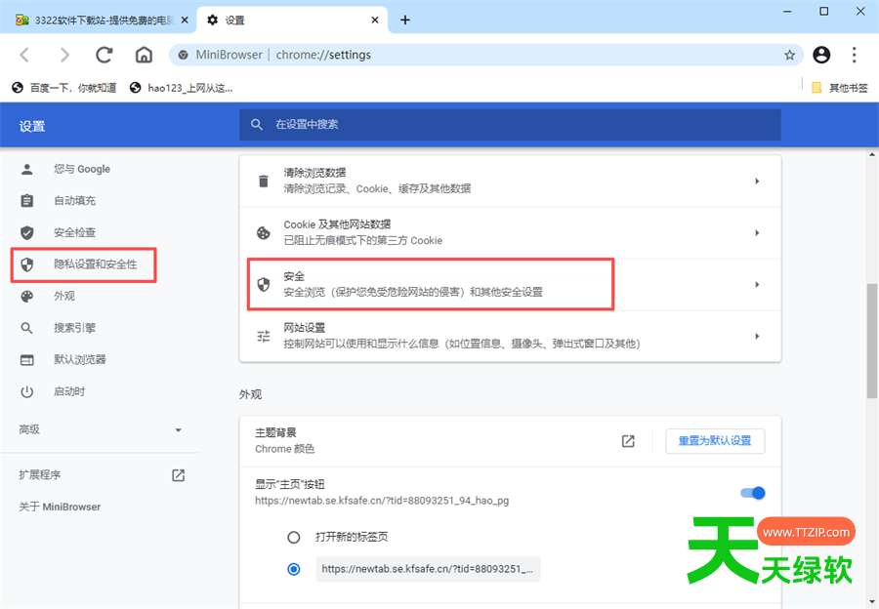Click the person icon beside 您与 Google
Screen dimensions: 879x609
(x=27, y=169)
